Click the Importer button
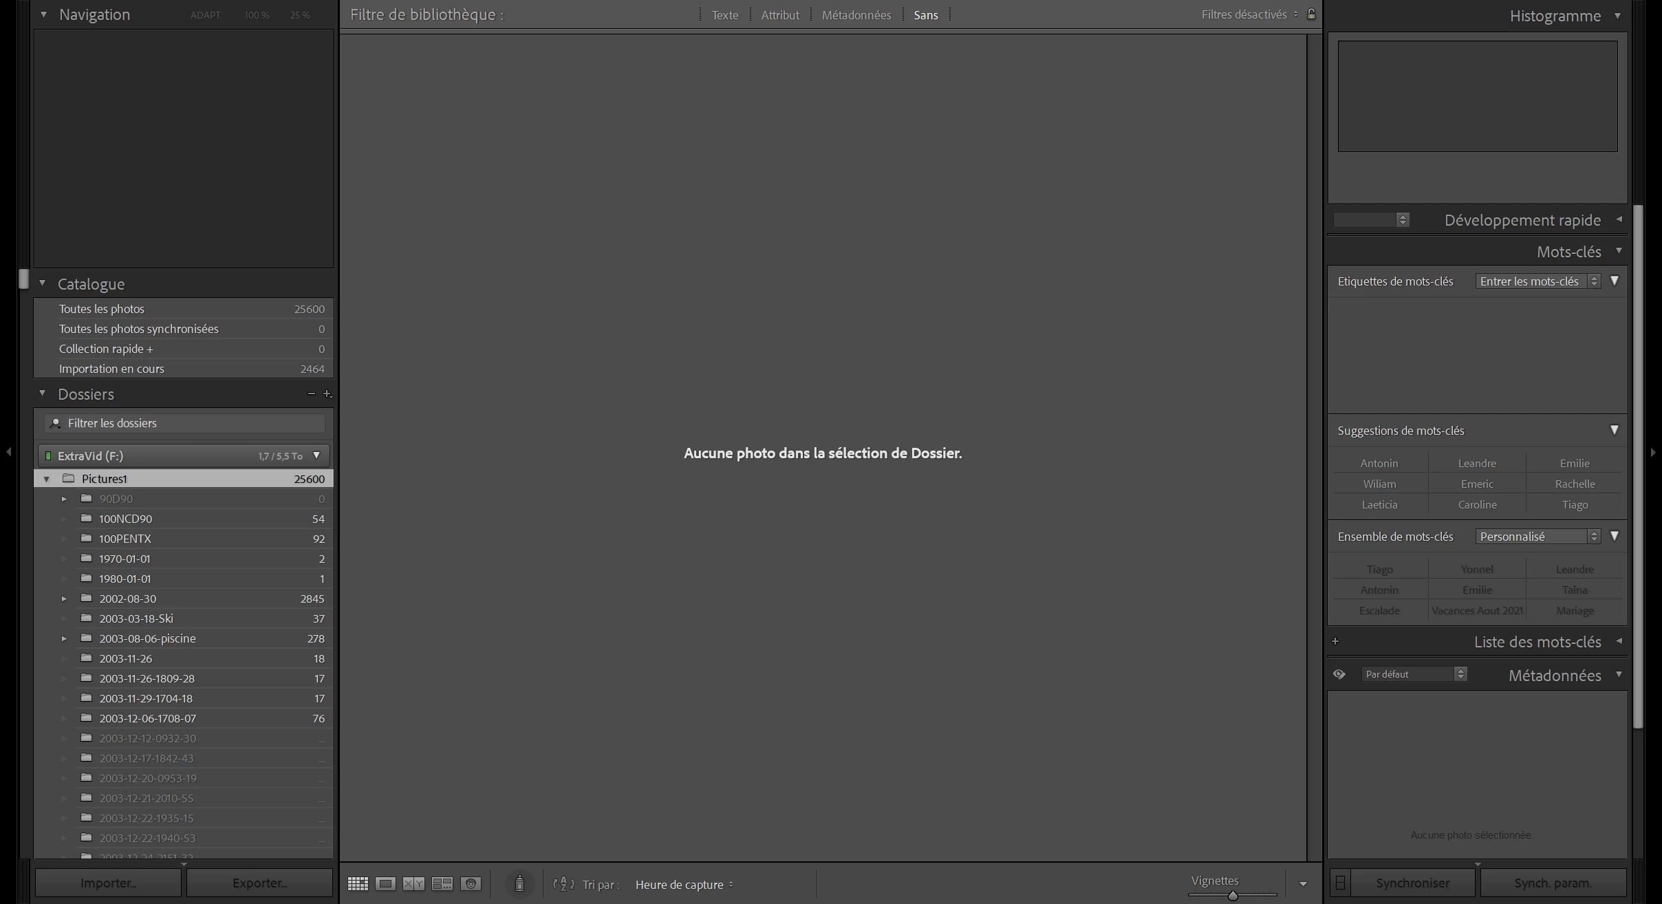Screen dimensions: 1662x904 point(108,883)
